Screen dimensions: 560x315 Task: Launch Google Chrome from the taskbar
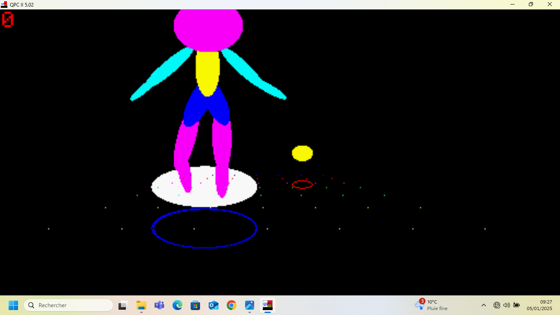coord(232,305)
